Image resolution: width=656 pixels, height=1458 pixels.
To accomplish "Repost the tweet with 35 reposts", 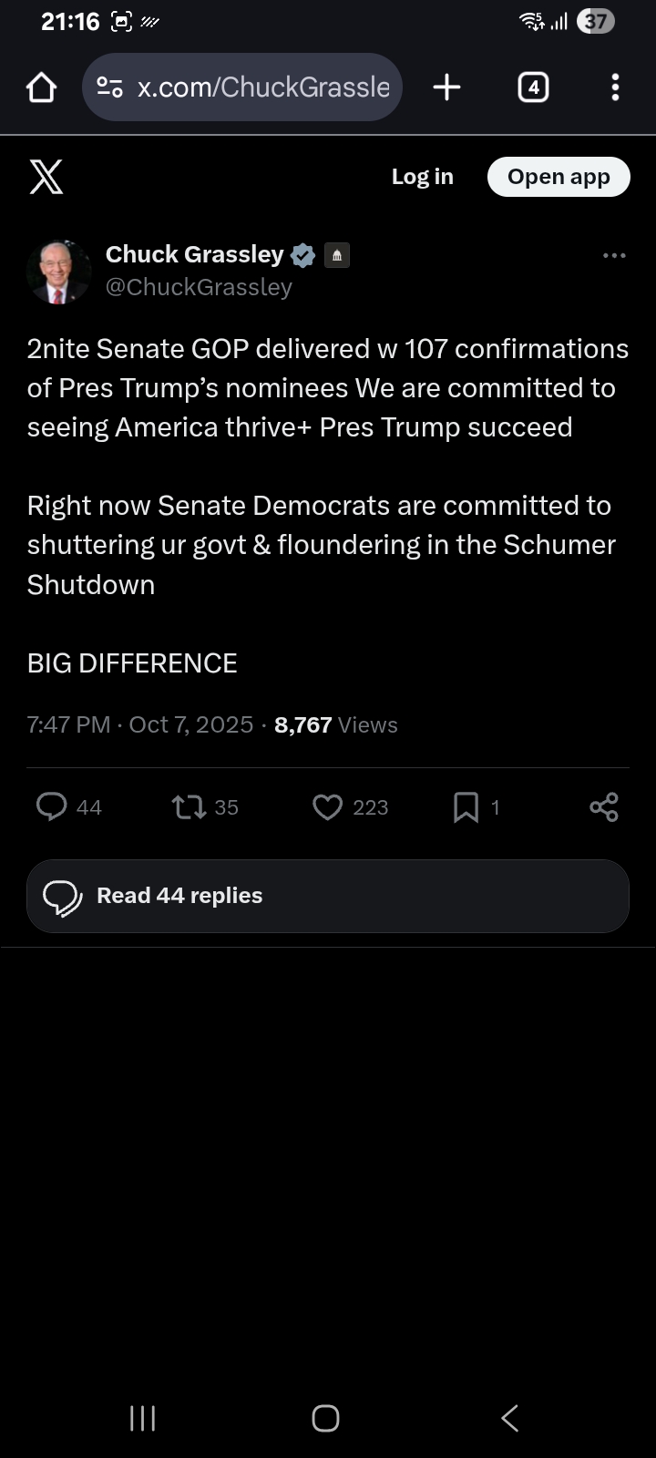I will pos(190,807).
